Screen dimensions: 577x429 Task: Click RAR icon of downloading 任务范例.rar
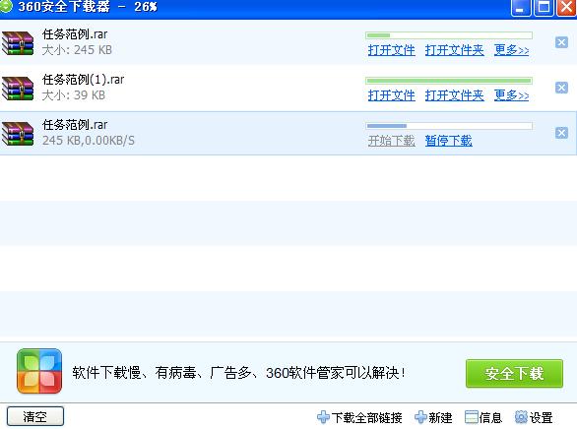[x=18, y=134]
